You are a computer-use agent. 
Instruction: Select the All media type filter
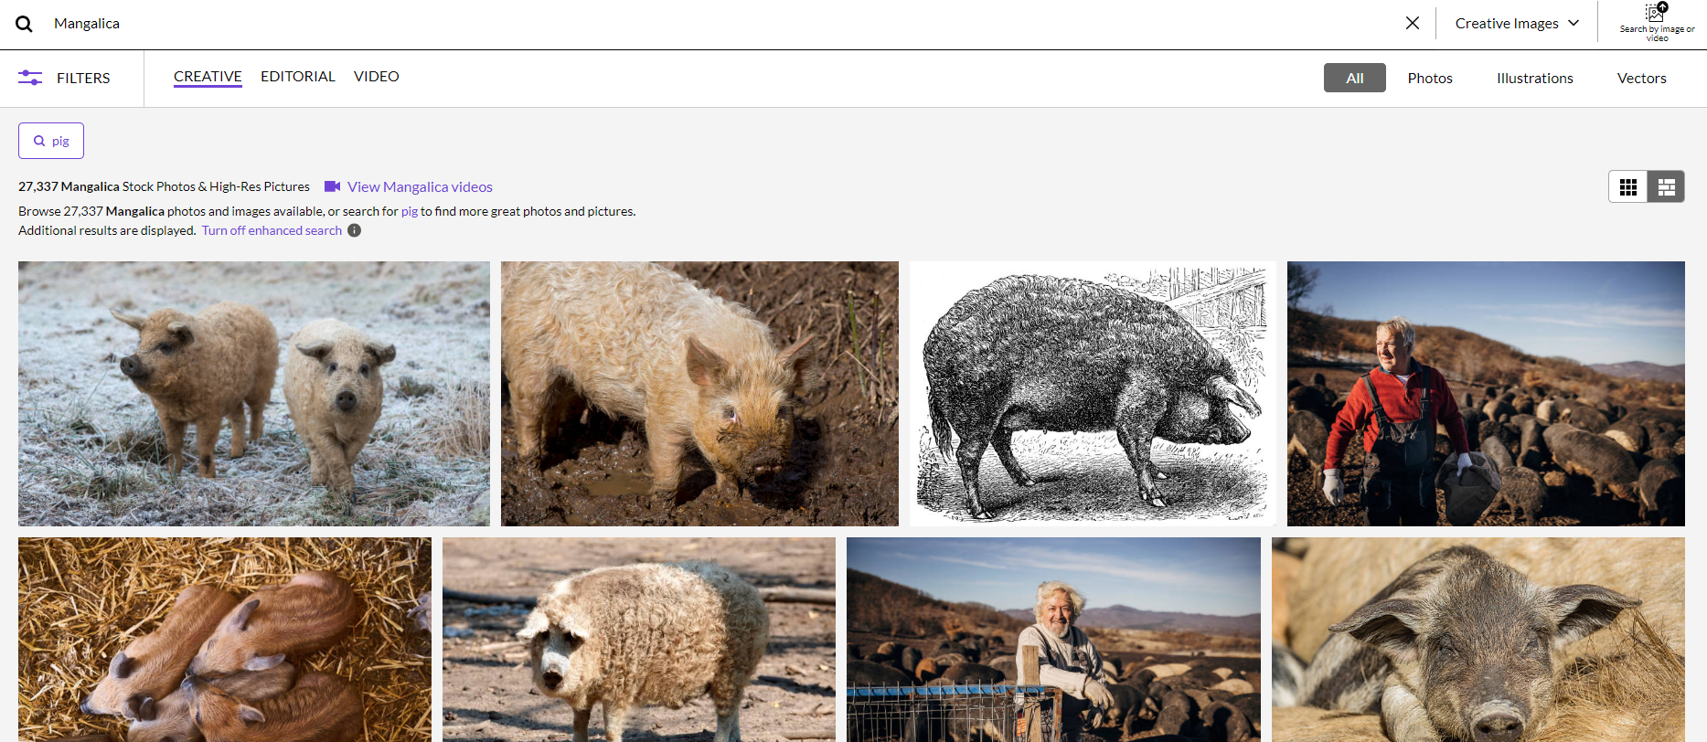pyautogui.click(x=1354, y=79)
